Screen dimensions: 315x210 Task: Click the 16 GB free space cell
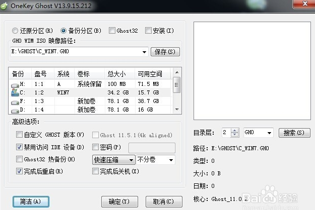coord(146,110)
